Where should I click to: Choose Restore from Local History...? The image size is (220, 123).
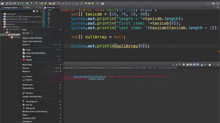pos(42,112)
